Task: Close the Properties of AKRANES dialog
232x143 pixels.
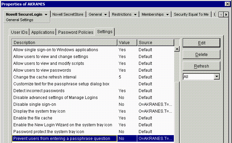Action: 227,4
